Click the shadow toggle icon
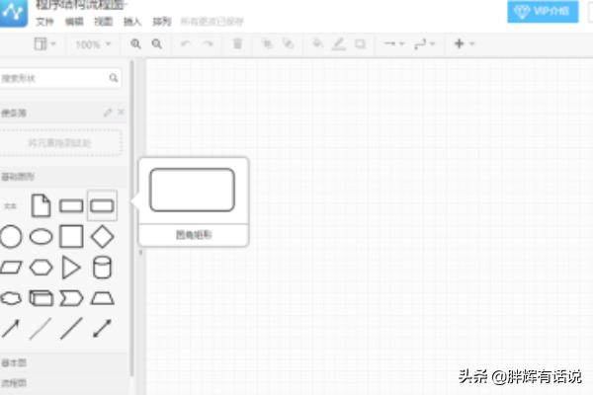Viewport: 593px width, 395px height. pos(360,43)
